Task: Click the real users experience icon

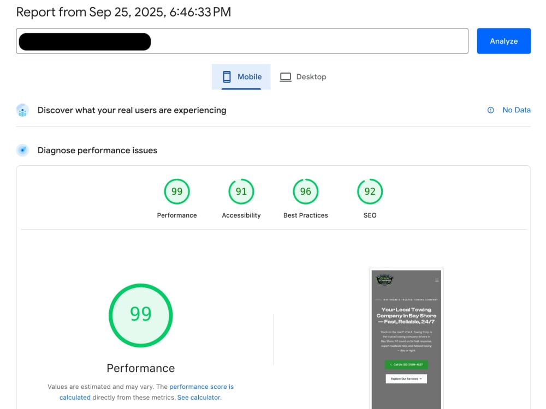Action: 22,110
